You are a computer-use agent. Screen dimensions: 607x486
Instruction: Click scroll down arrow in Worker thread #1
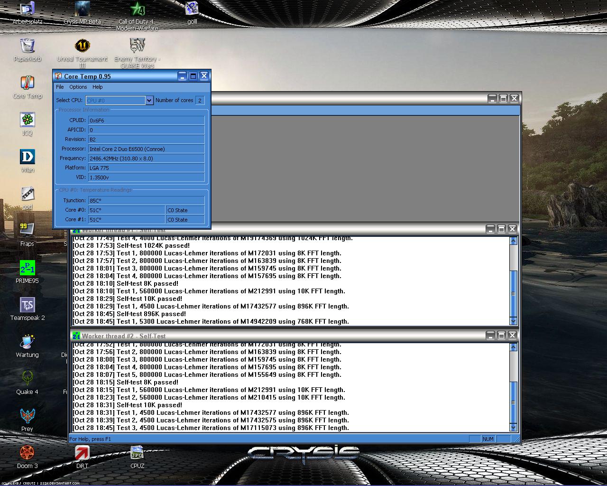[x=513, y=321]
